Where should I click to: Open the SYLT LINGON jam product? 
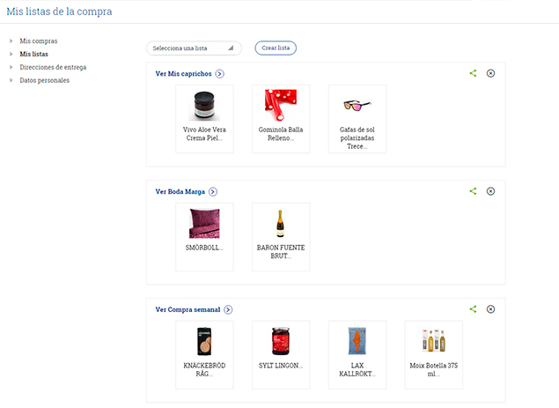point(280,342)
